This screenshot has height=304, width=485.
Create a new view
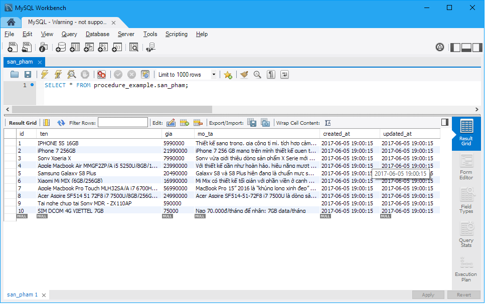tap(89, 47)
